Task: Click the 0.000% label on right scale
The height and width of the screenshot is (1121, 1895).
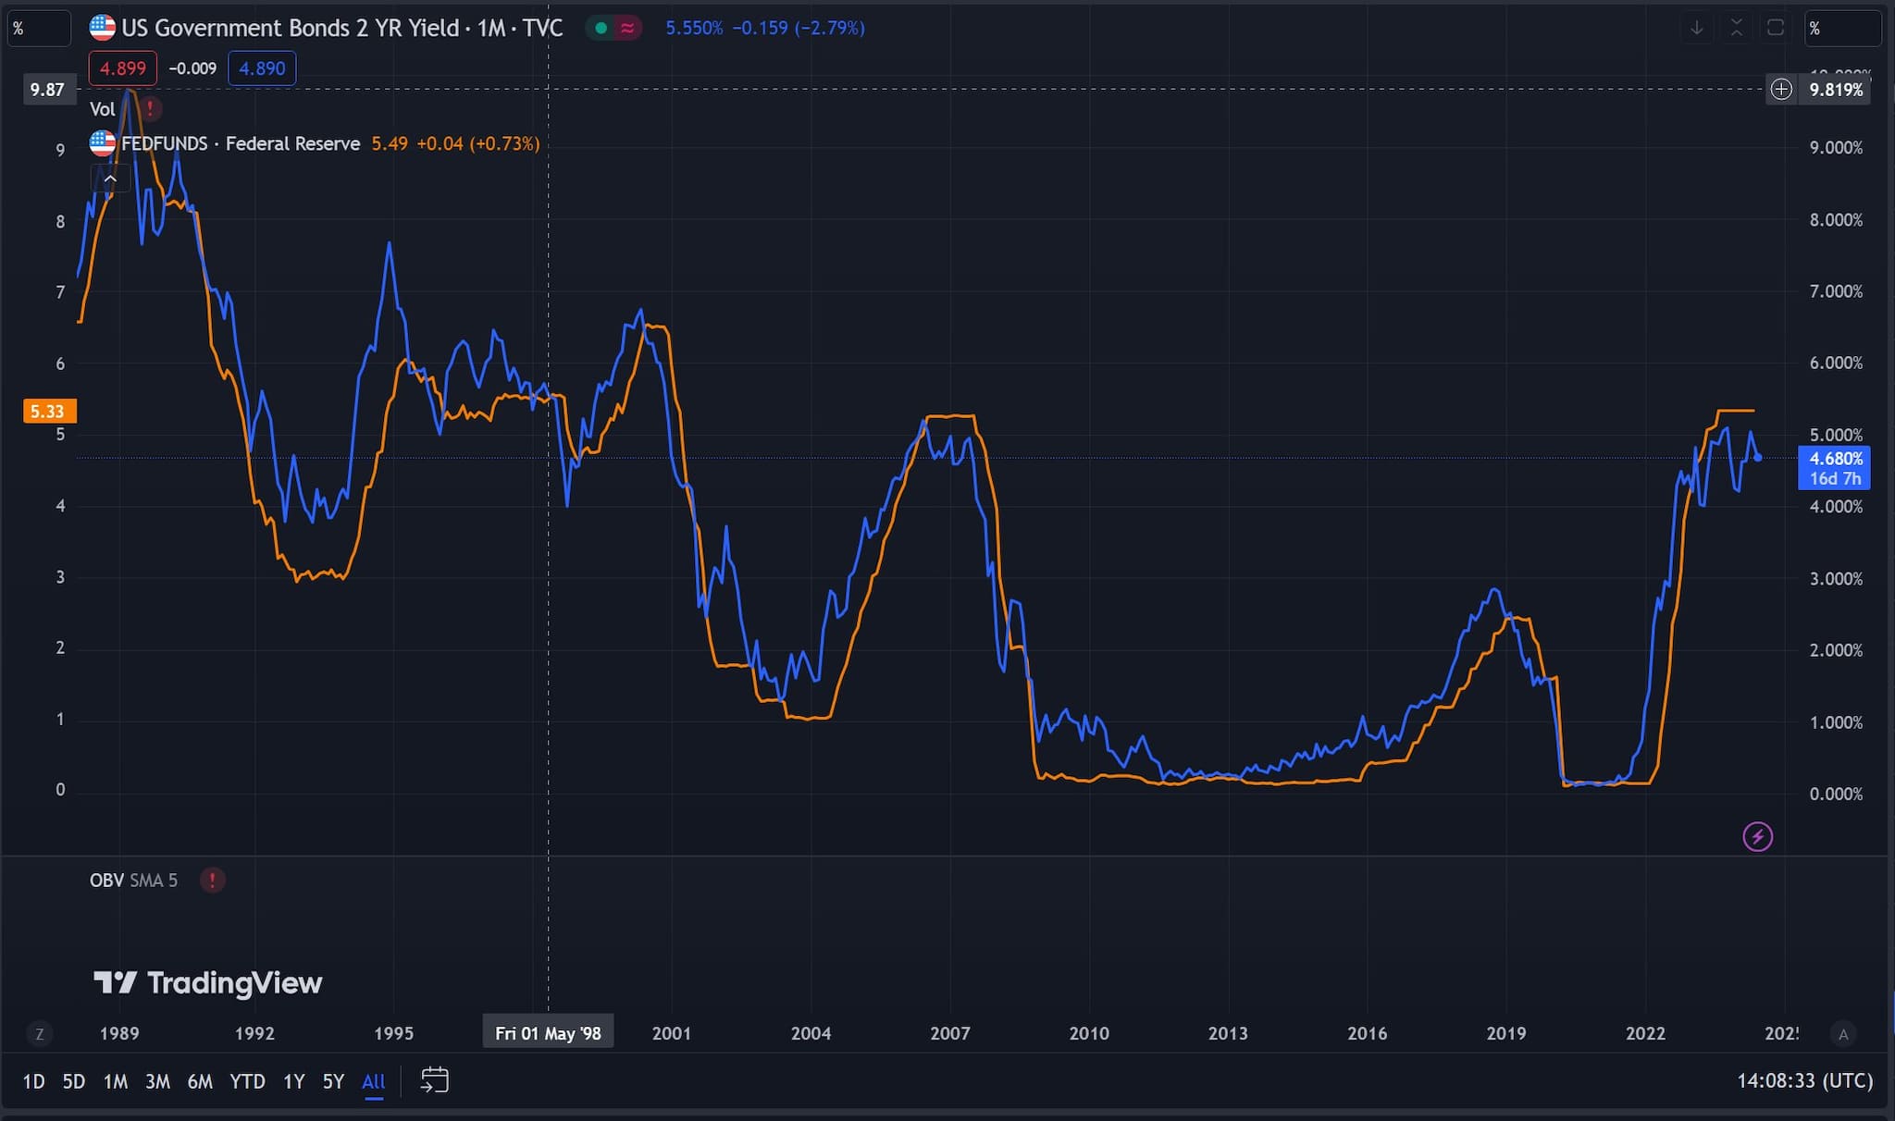Action: point(1836,794)
